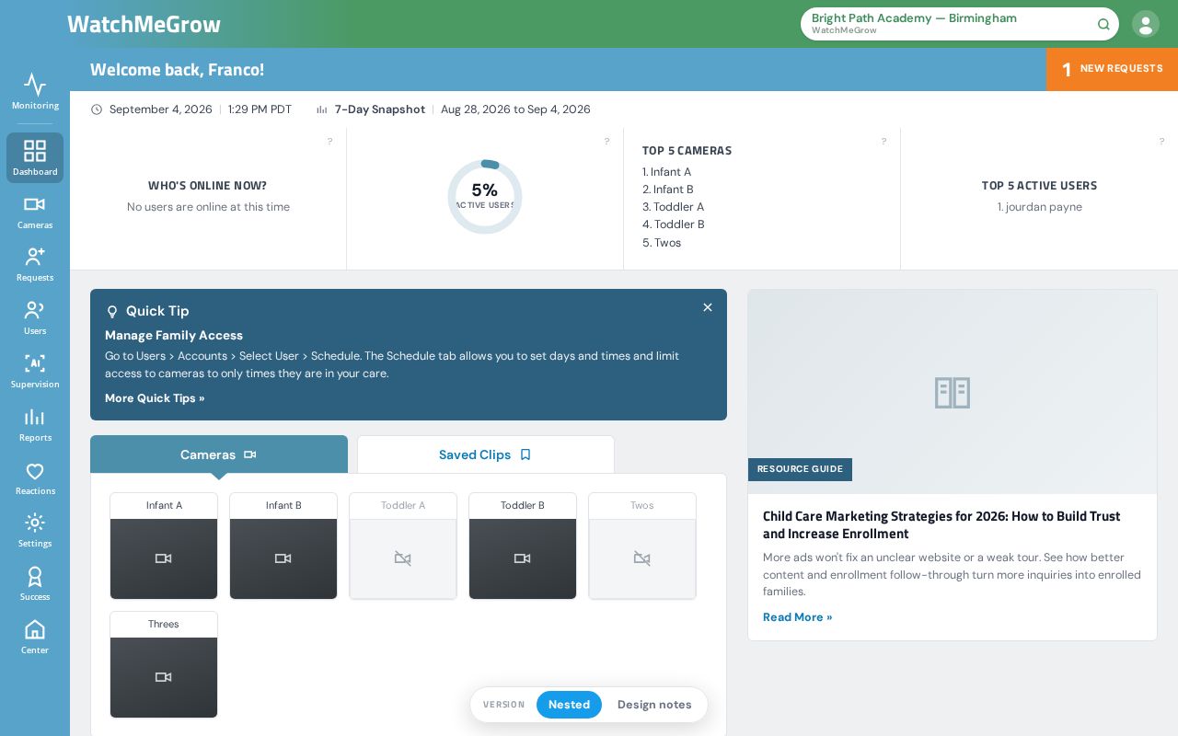Click the 5% active users gauge

coord(485,197)
